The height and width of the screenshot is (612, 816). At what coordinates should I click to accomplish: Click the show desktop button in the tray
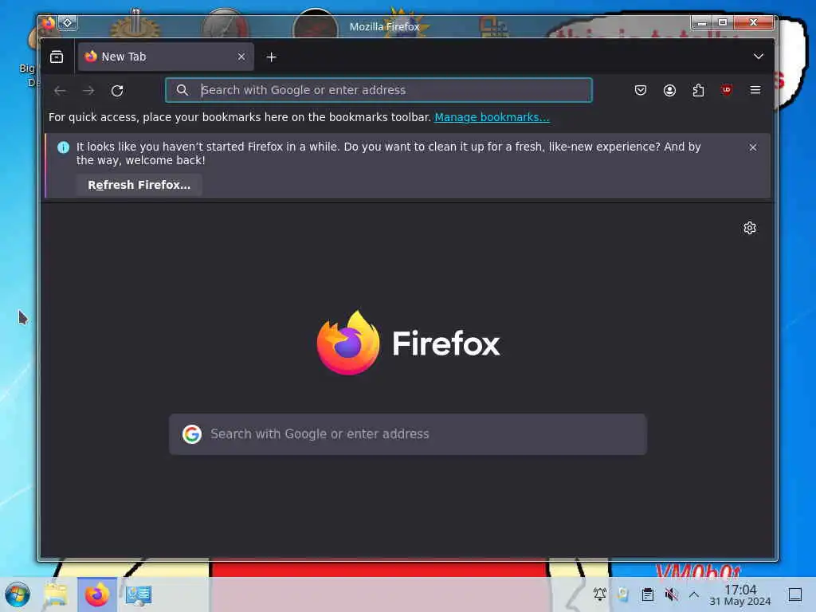point(794,594)
